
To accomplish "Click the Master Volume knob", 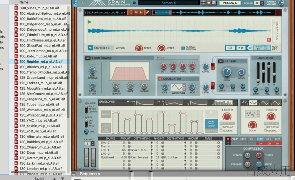I will click(281, 3).
